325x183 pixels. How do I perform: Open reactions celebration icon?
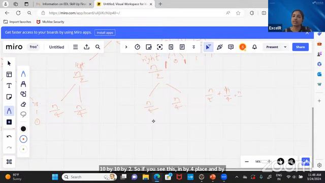coord(219,47)
